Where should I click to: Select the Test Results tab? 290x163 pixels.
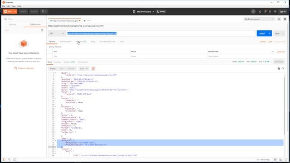(x=82, y=62)
